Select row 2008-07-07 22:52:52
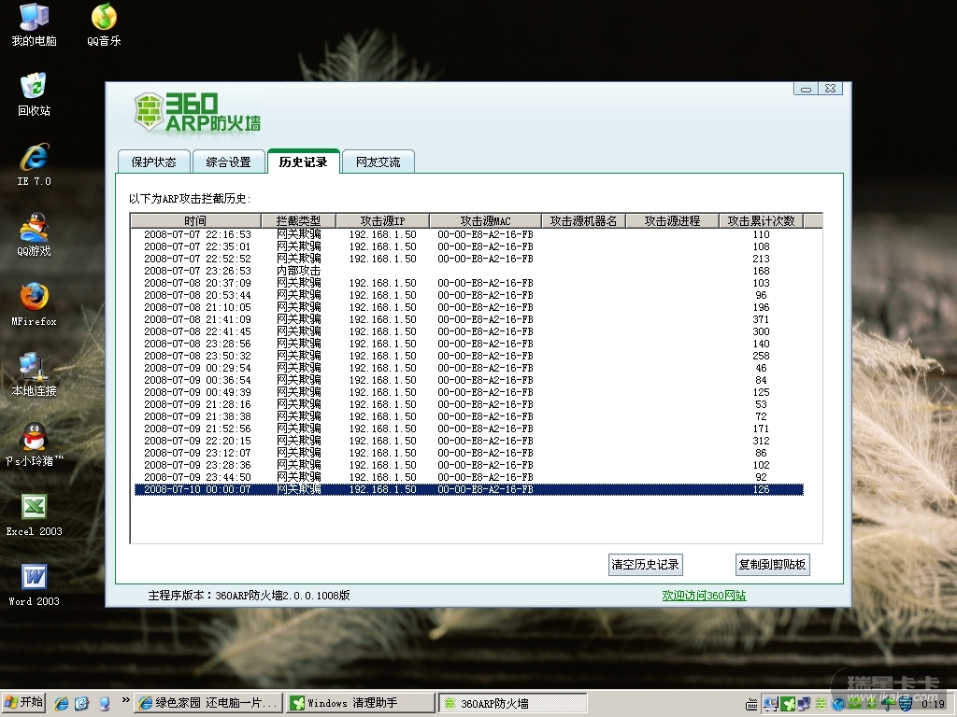The height and width of the screenshot is (717, 957). tap(469, 259)
